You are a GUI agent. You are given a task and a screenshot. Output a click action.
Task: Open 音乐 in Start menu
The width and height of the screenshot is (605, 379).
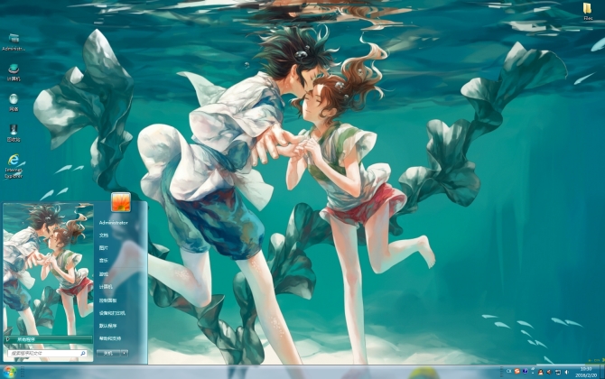point(104,261)
